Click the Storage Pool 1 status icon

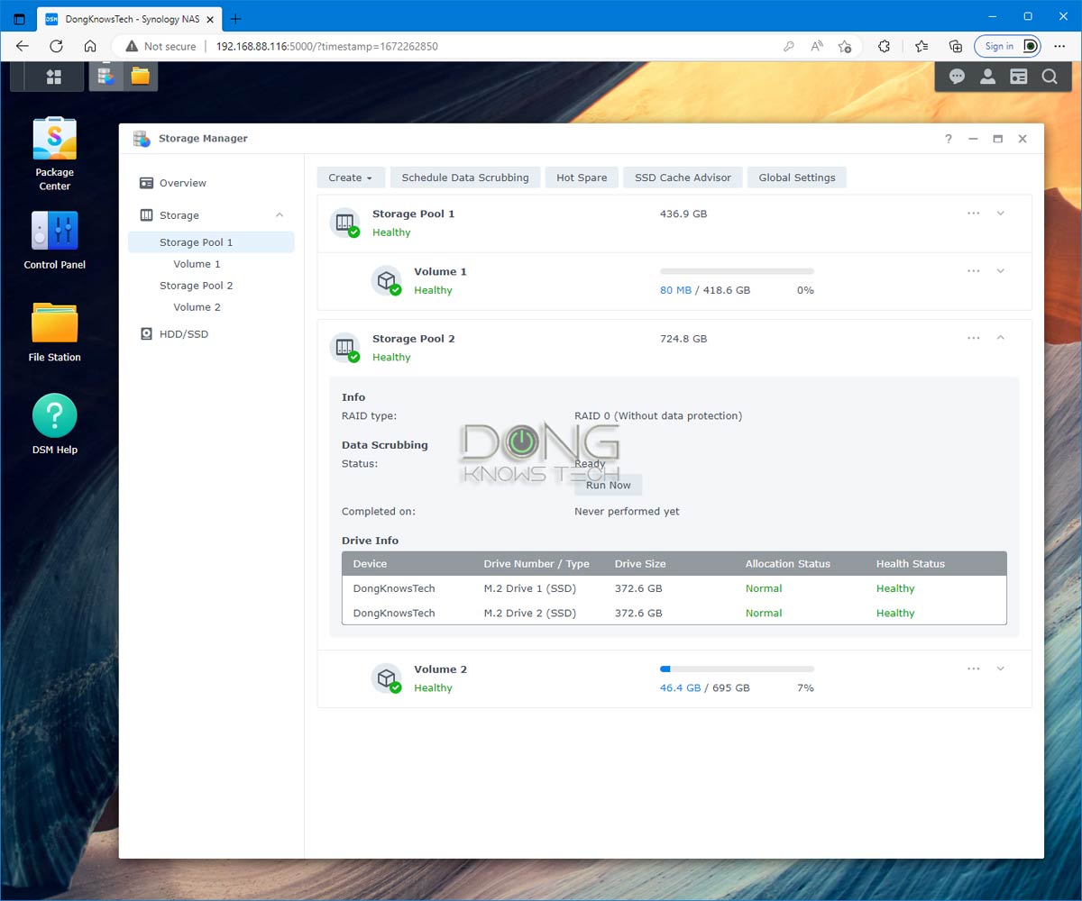344,223
